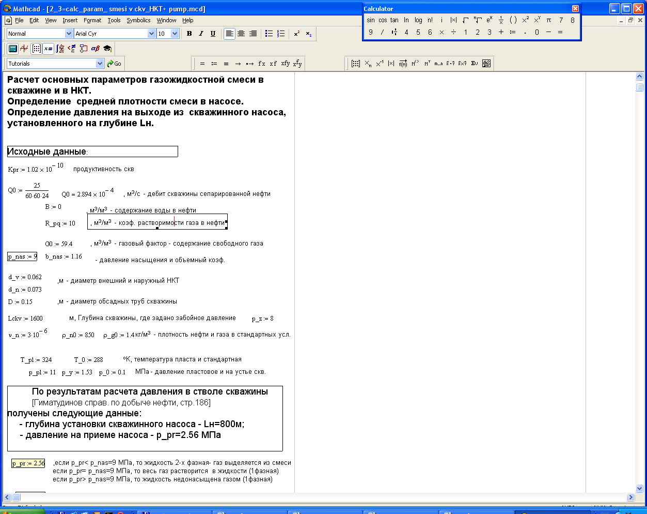Toggle superscript in the Format toolbar
This screenshot has width=647, height=514.
[x=297, y=34]
